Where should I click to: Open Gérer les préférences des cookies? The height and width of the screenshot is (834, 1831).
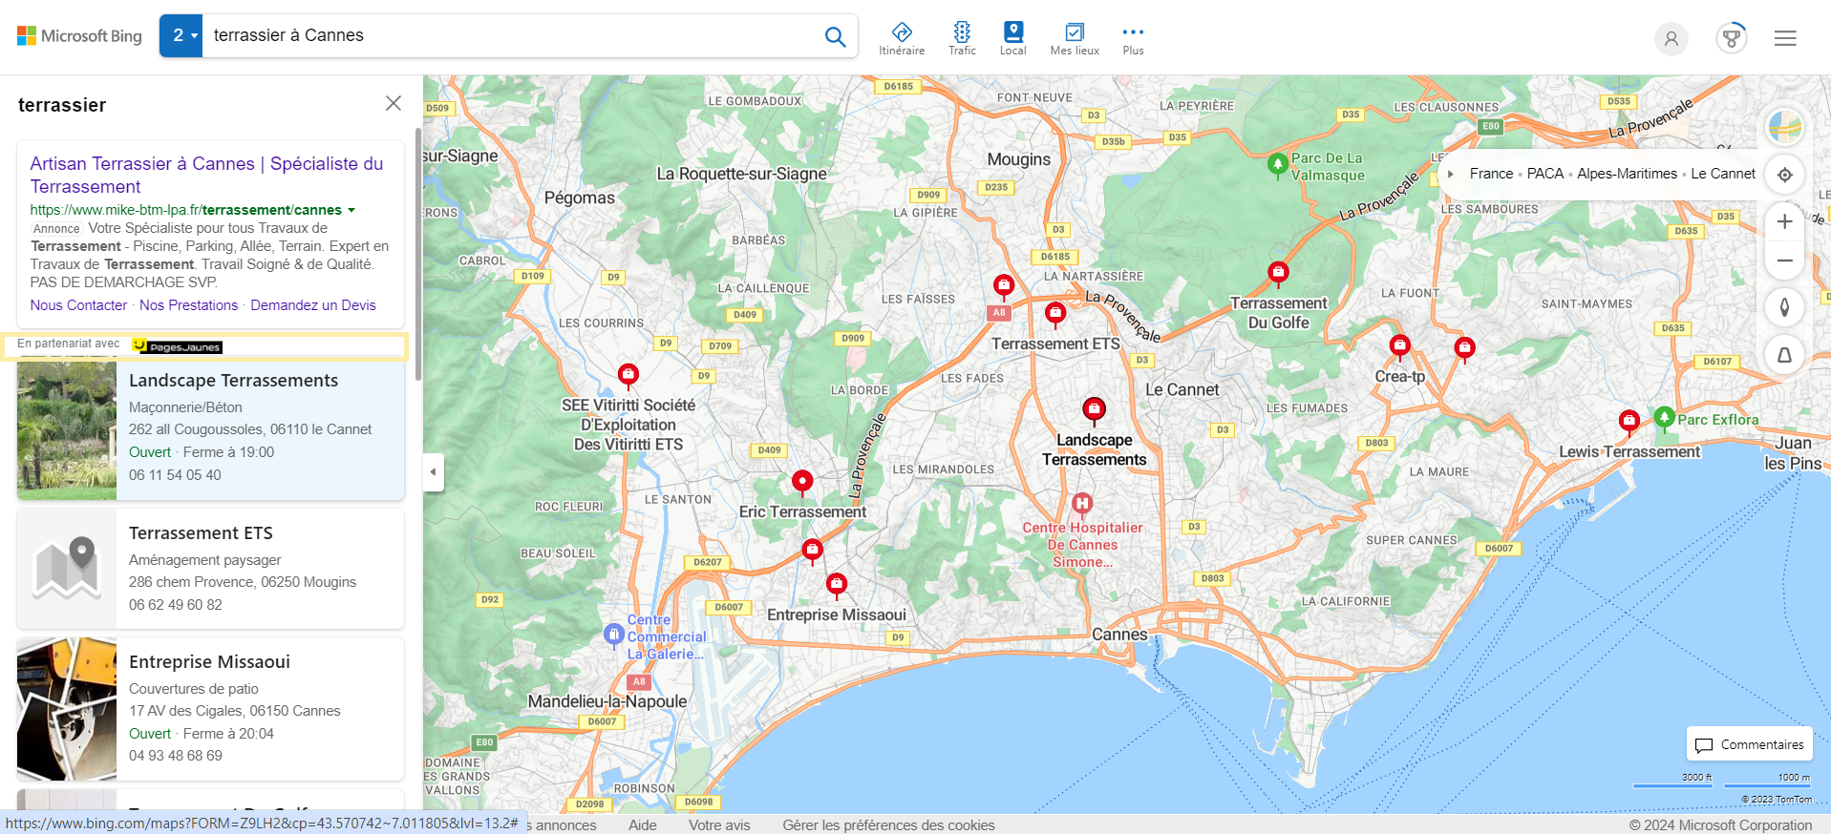click(888, 825)
